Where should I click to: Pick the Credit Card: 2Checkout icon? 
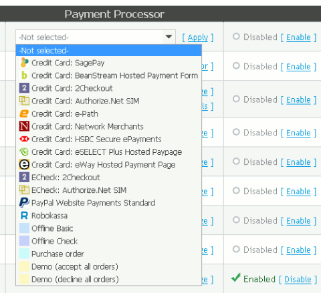[24, 88]
